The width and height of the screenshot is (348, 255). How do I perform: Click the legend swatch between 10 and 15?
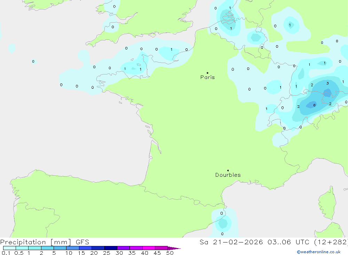73,248
